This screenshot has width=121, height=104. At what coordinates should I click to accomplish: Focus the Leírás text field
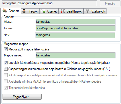[75, 28]
